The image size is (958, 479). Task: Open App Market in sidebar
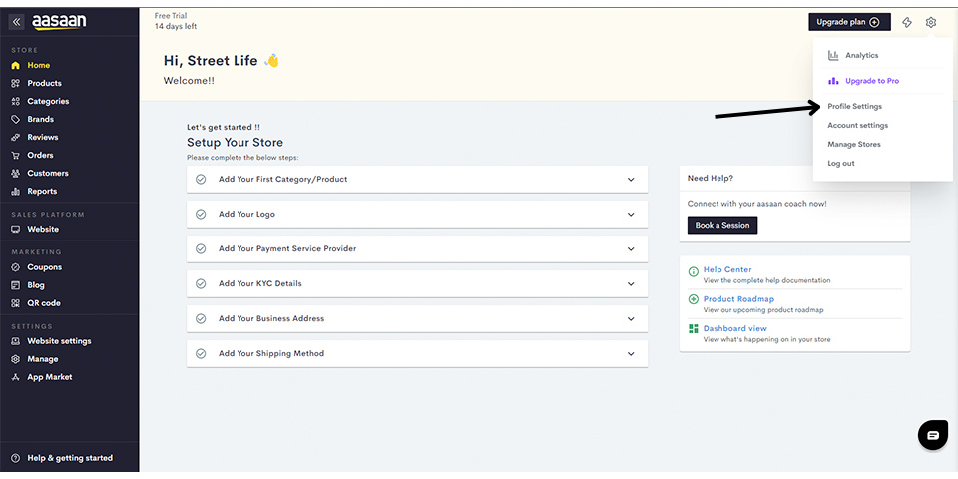click(49, 377)
